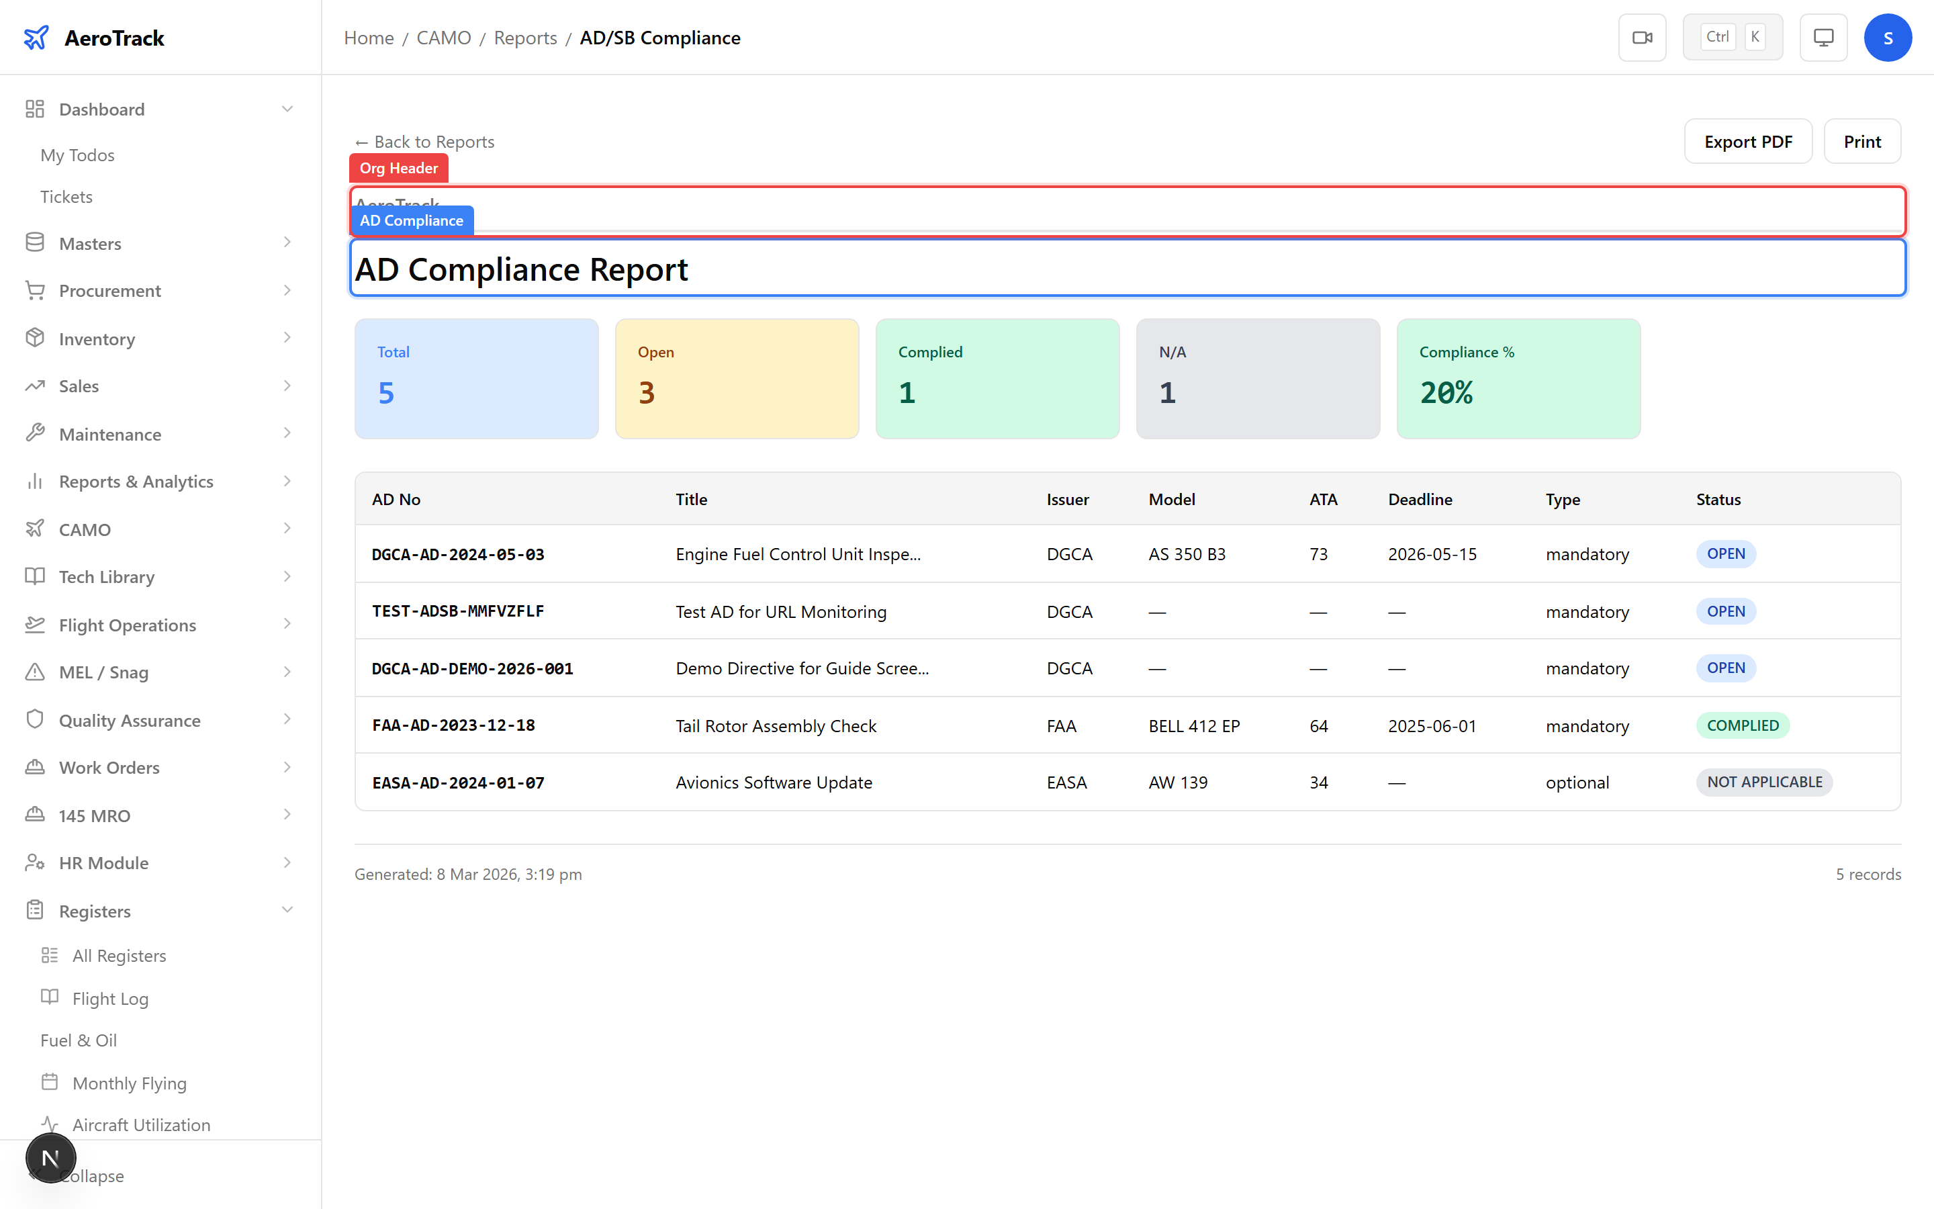Click the monitor icon in the header
This screenshot has width=1934, height=1209.
[x=1823, y=37]
